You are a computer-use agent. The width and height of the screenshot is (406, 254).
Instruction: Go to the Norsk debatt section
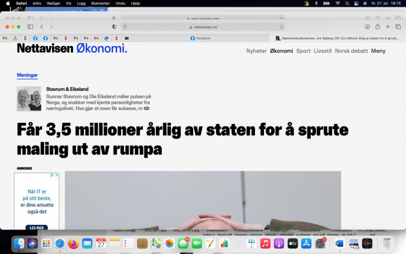351,51
